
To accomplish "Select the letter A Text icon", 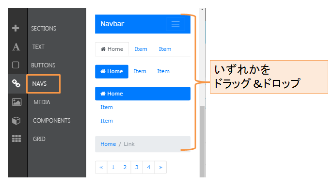I will click(16, 47).
